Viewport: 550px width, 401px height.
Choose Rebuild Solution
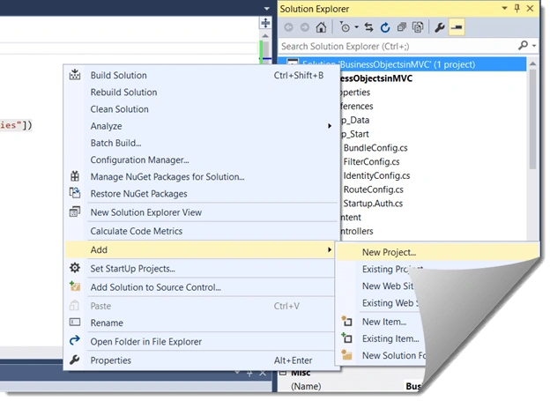coord(202,93)
